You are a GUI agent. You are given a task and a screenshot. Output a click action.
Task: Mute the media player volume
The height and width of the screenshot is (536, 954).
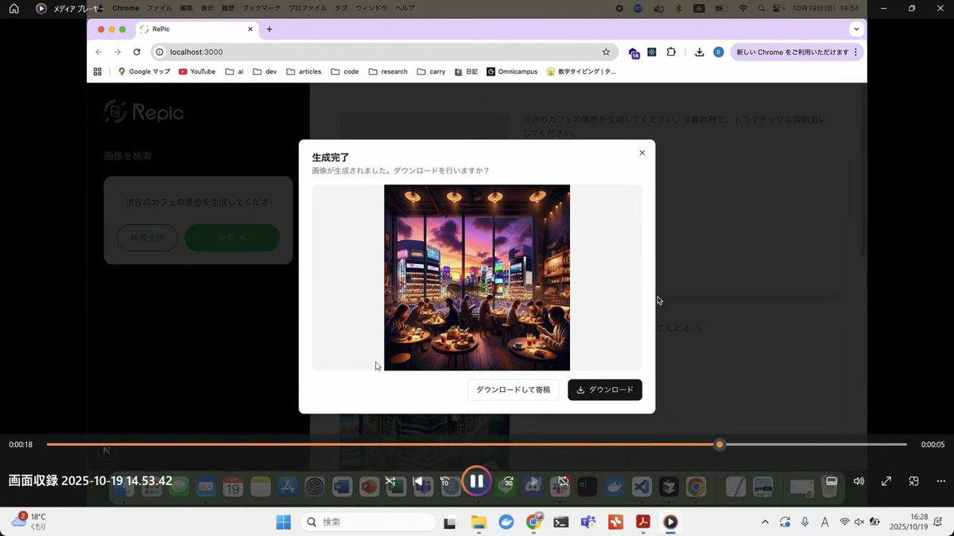859,481
